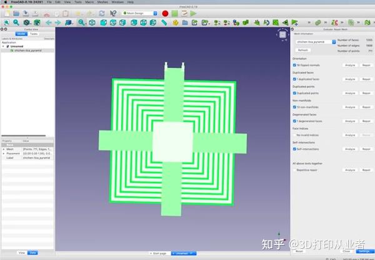
Task: Toggle the Repetitive repair checkbox
Action: pyautogui.click(x=294, y=170)
